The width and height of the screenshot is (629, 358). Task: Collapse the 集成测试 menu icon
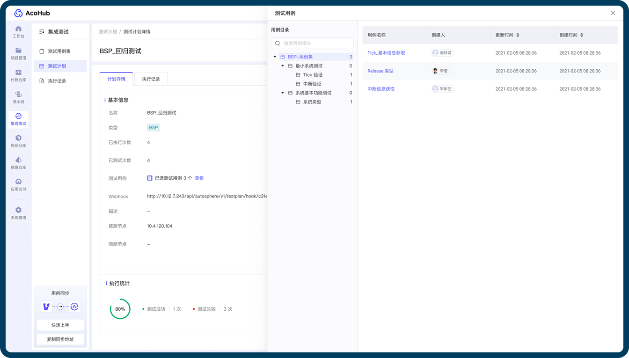[42, 32]
